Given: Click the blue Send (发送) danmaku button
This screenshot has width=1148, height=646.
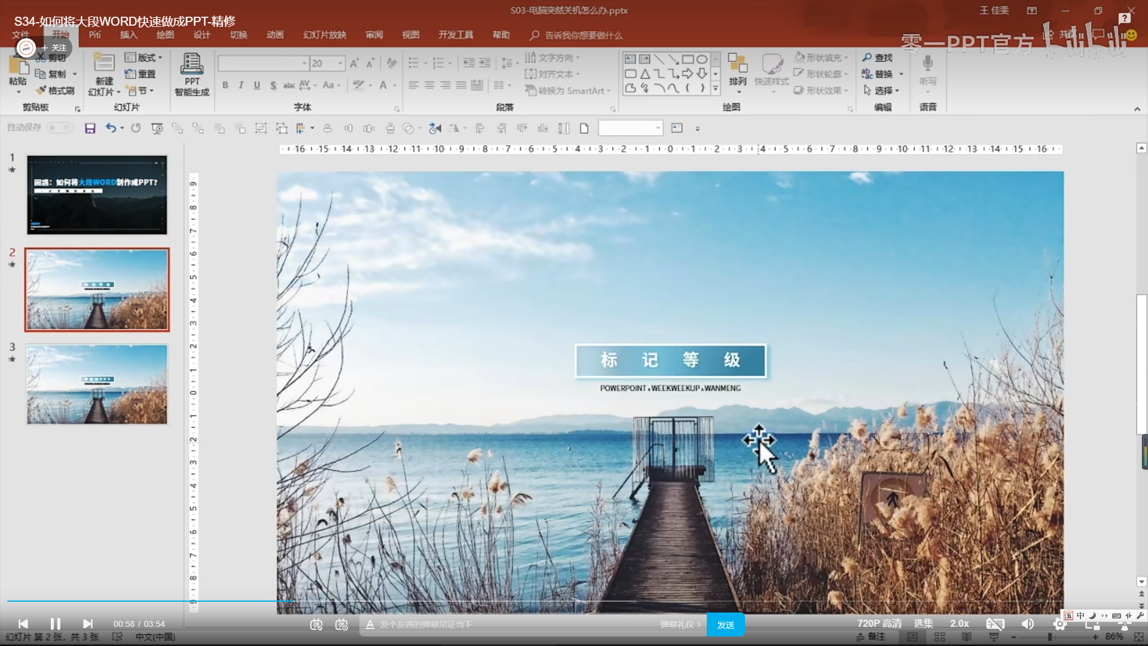Looking at the screenshot, I should (725, 624).
